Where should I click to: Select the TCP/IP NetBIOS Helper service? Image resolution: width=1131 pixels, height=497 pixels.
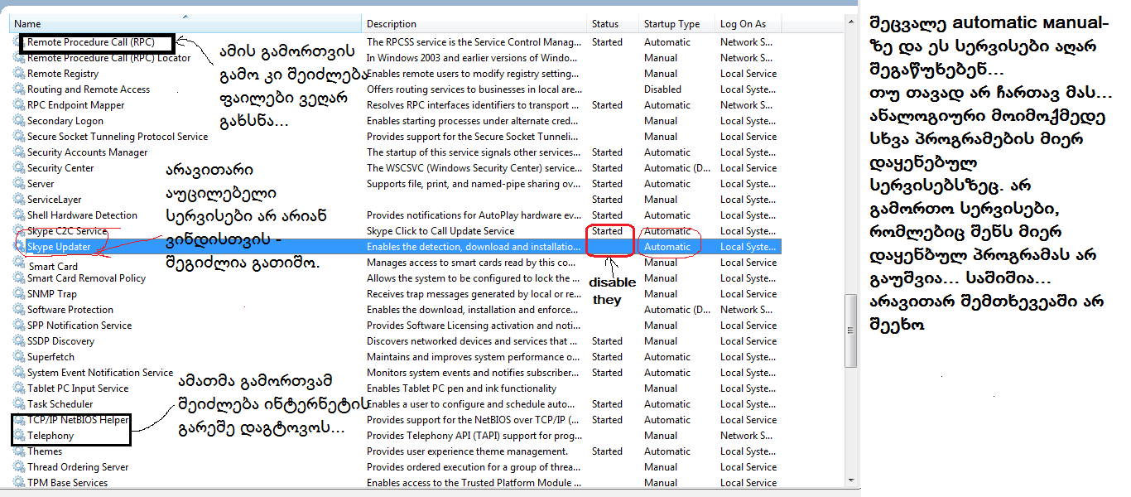pyautogui.click(x=78, y=420)
